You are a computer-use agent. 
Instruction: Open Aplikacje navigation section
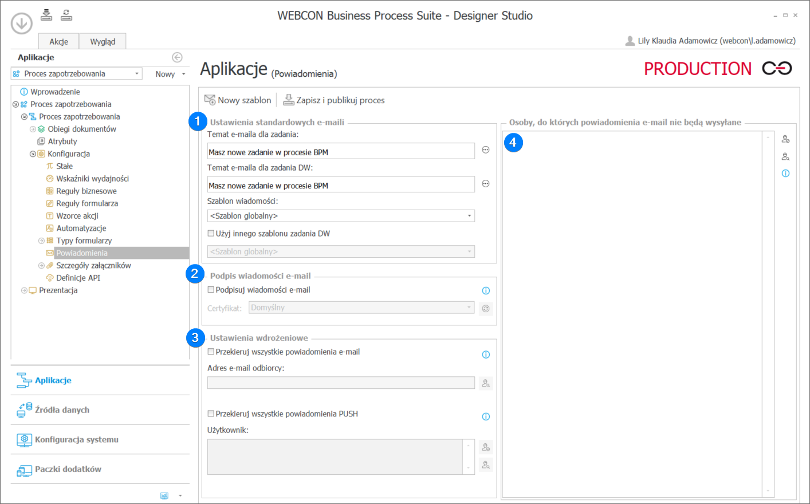point(100,380)
